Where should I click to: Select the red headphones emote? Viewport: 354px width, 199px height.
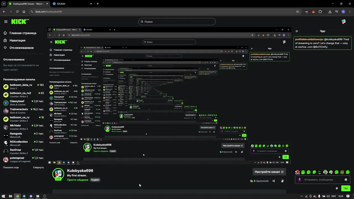[297, 172]
